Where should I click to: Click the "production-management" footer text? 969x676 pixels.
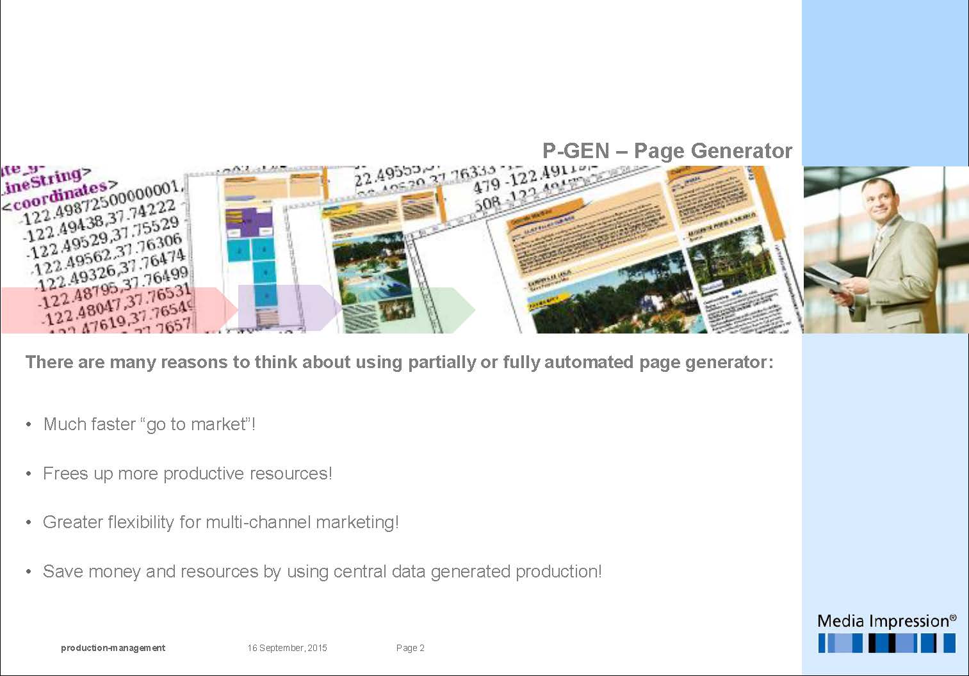pyautogui.click(x=113, y=648)
